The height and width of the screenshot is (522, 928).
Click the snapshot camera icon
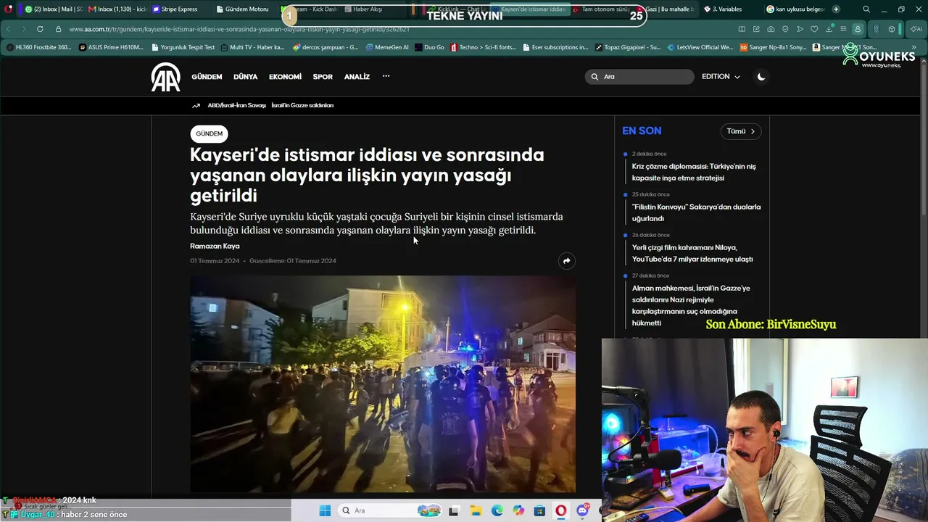point(771,29)
